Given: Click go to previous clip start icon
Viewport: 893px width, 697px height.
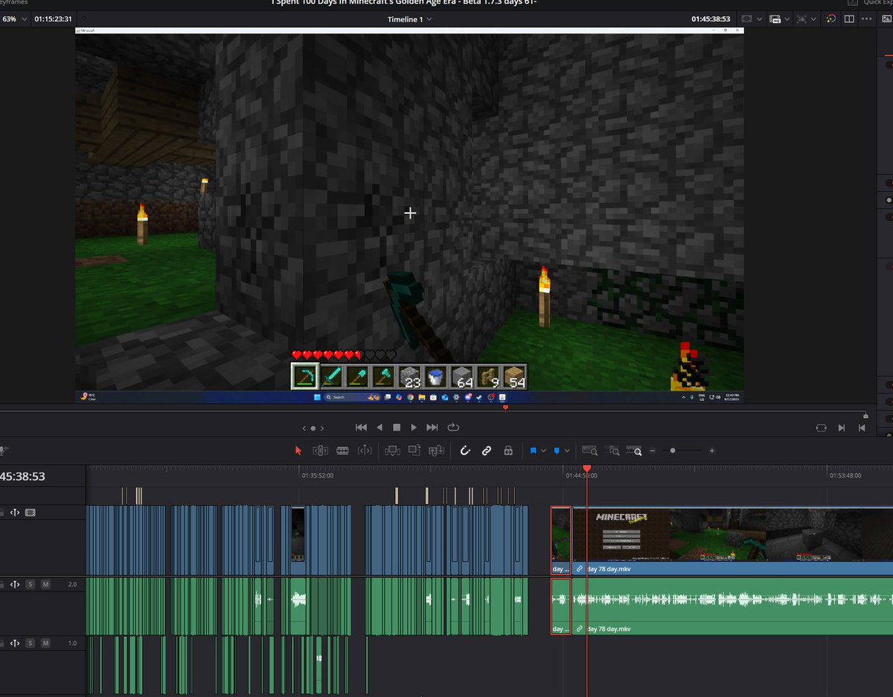Looking at the screenshot, I should pos(862,428).
